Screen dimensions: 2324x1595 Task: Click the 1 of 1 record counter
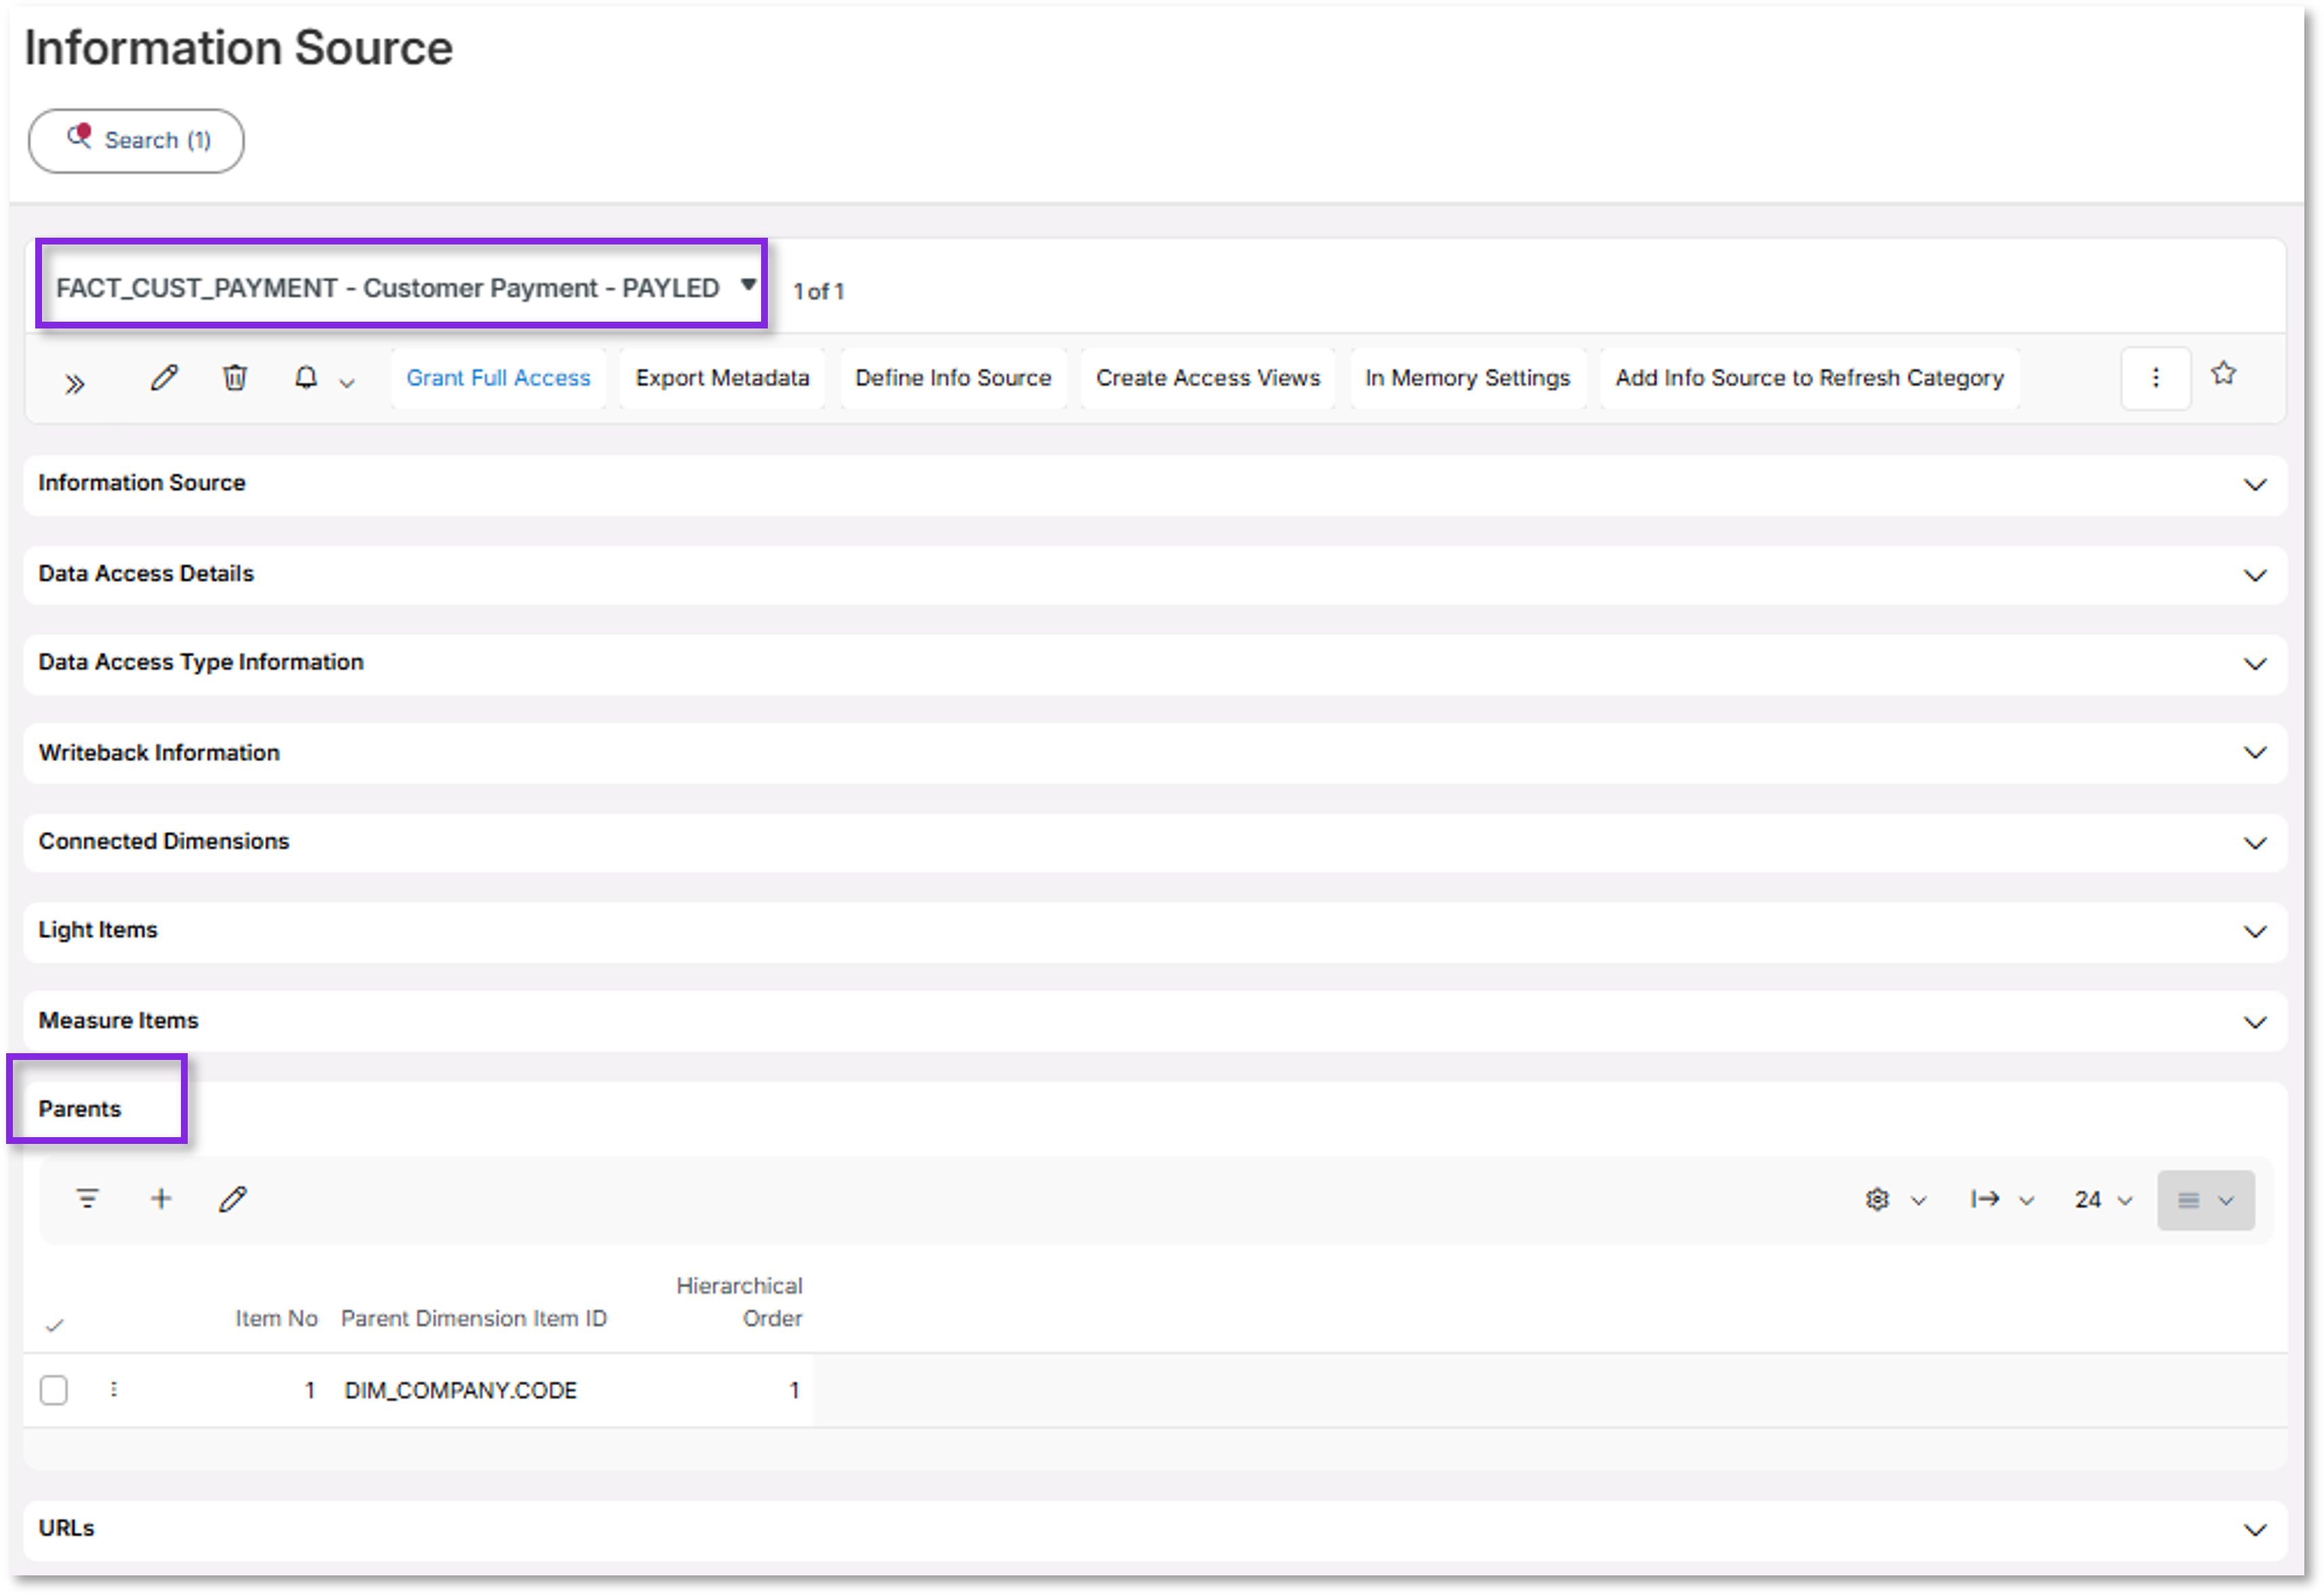tap(819, 292)
